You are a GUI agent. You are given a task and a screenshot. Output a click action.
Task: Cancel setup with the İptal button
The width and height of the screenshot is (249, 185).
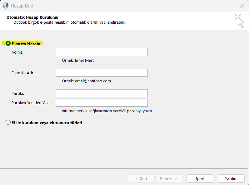[200, 178]
